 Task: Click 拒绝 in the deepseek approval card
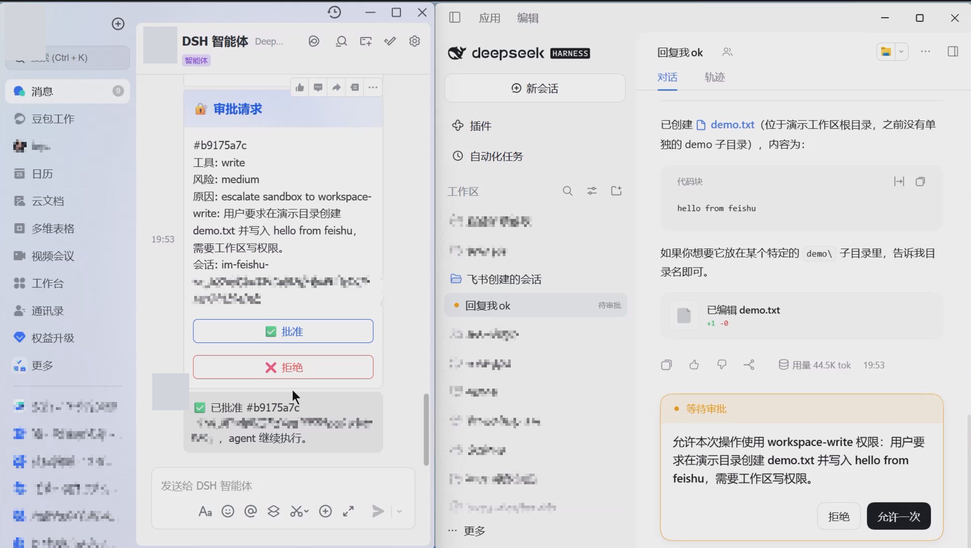pyautogui.click(x=839, y=516)
